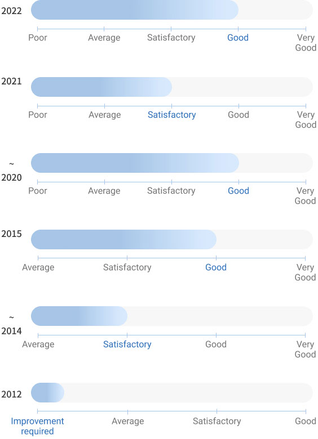Click the ~2020 rating progress bar

172,163
